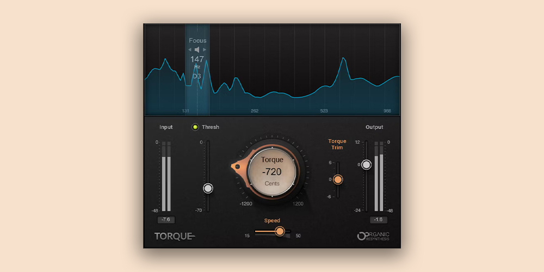Image resolution: width=544 pixels, height=272 pixels.
Task: Click the Speed minimum value 15
Action: (247, 236)
